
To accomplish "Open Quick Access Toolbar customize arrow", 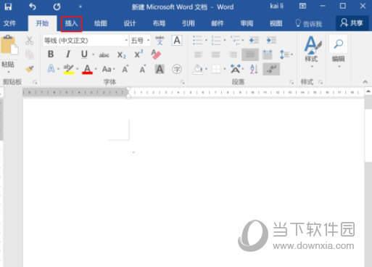I will point(80,7).
